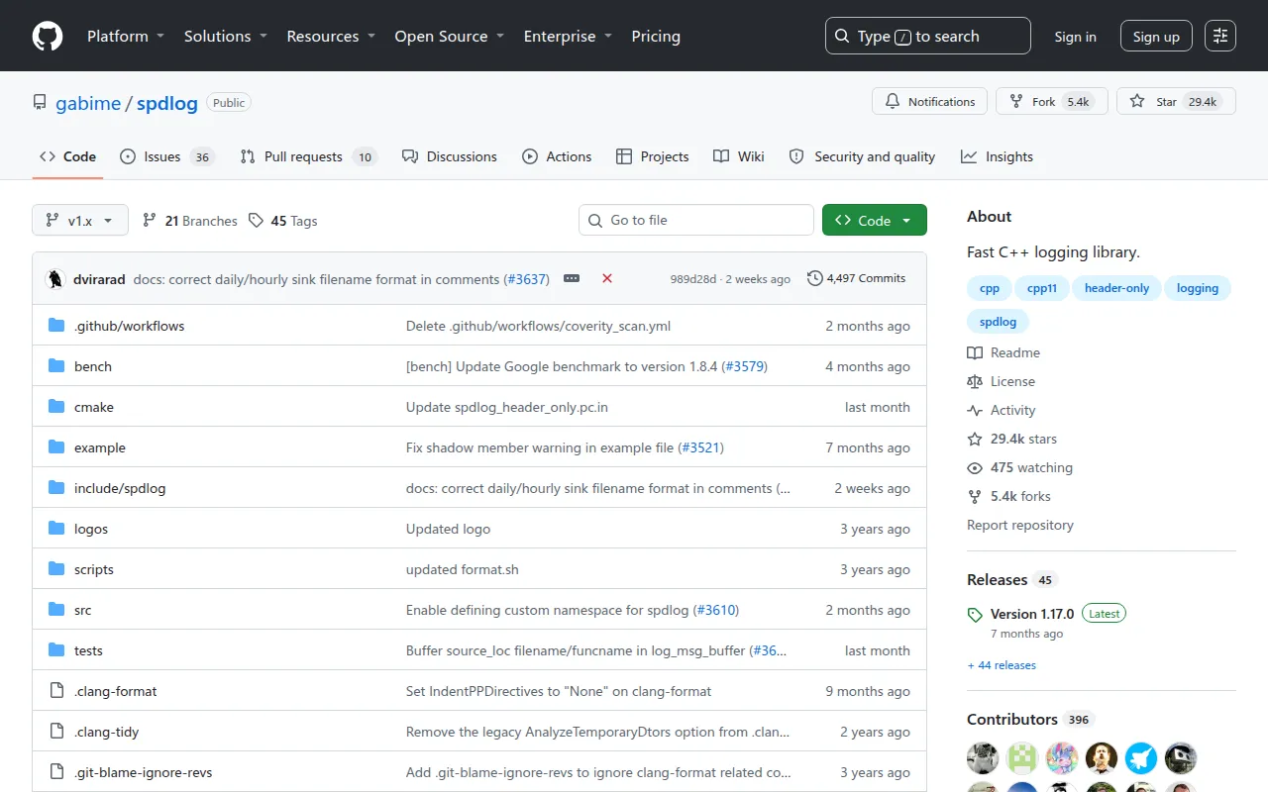This screenshot has width=1268, height=792.
Task: Click the .clang-format file icon
Action: pos(56,691)
